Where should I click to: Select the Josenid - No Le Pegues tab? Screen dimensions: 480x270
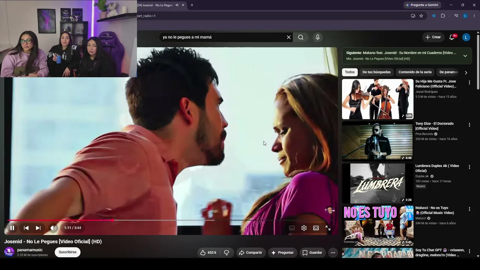(x=155, y=5)
